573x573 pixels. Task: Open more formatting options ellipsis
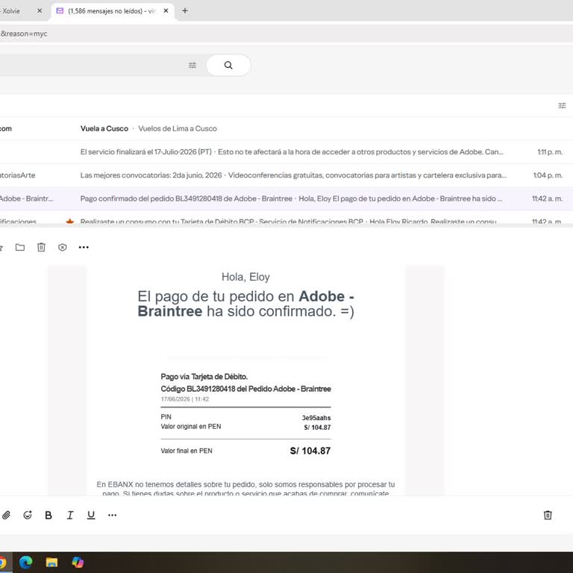pyautogui.click(x=112, y=515)
